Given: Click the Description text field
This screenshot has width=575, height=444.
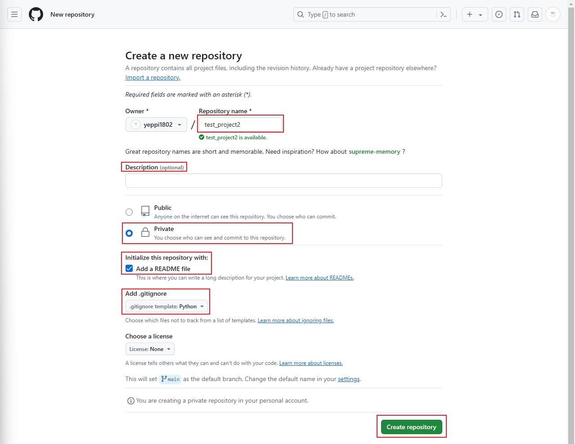Looking at the screenshot, I should coord(284,181).
